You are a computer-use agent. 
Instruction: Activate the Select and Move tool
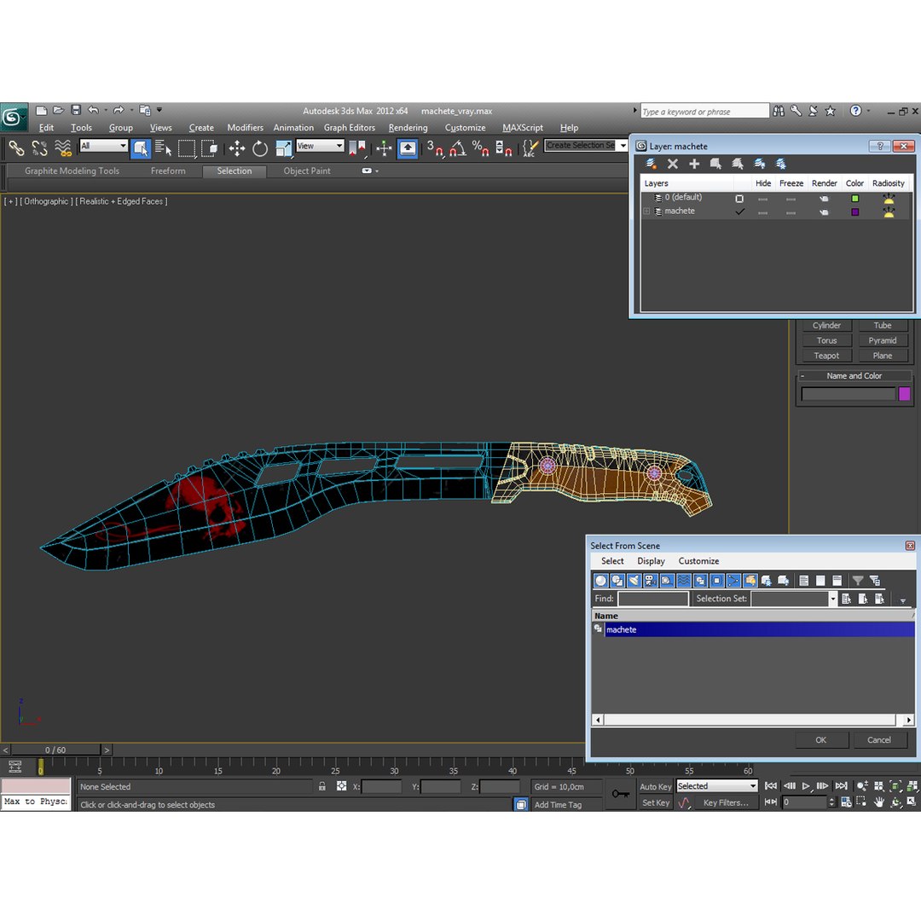[237, 148]
